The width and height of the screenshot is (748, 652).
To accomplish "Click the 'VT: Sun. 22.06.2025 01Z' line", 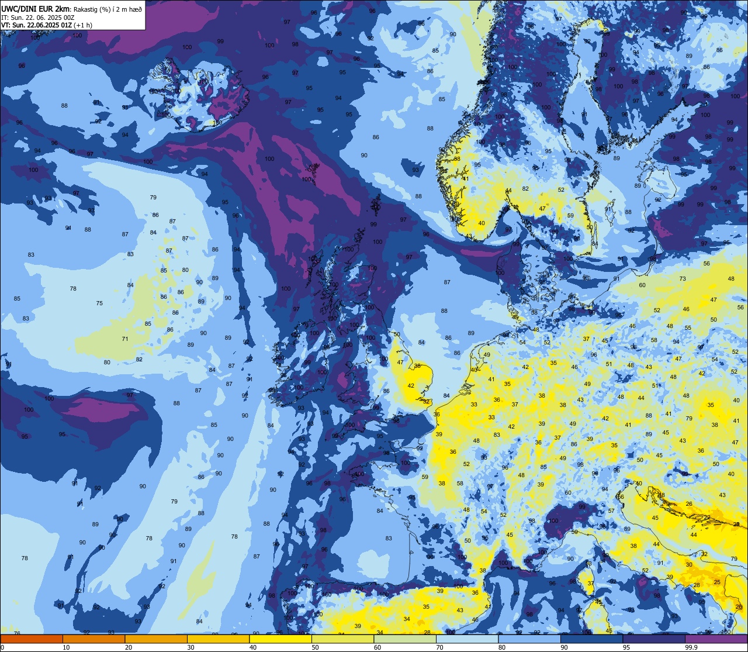I will pyautogui.click(x=36, y=25).
